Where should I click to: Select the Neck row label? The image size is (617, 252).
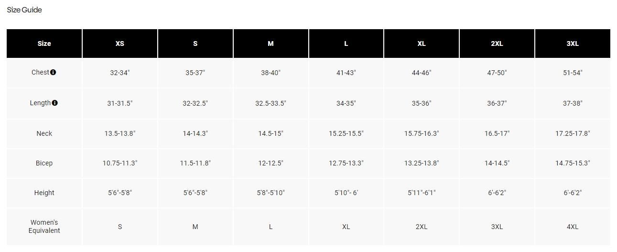tap(44, 133)
